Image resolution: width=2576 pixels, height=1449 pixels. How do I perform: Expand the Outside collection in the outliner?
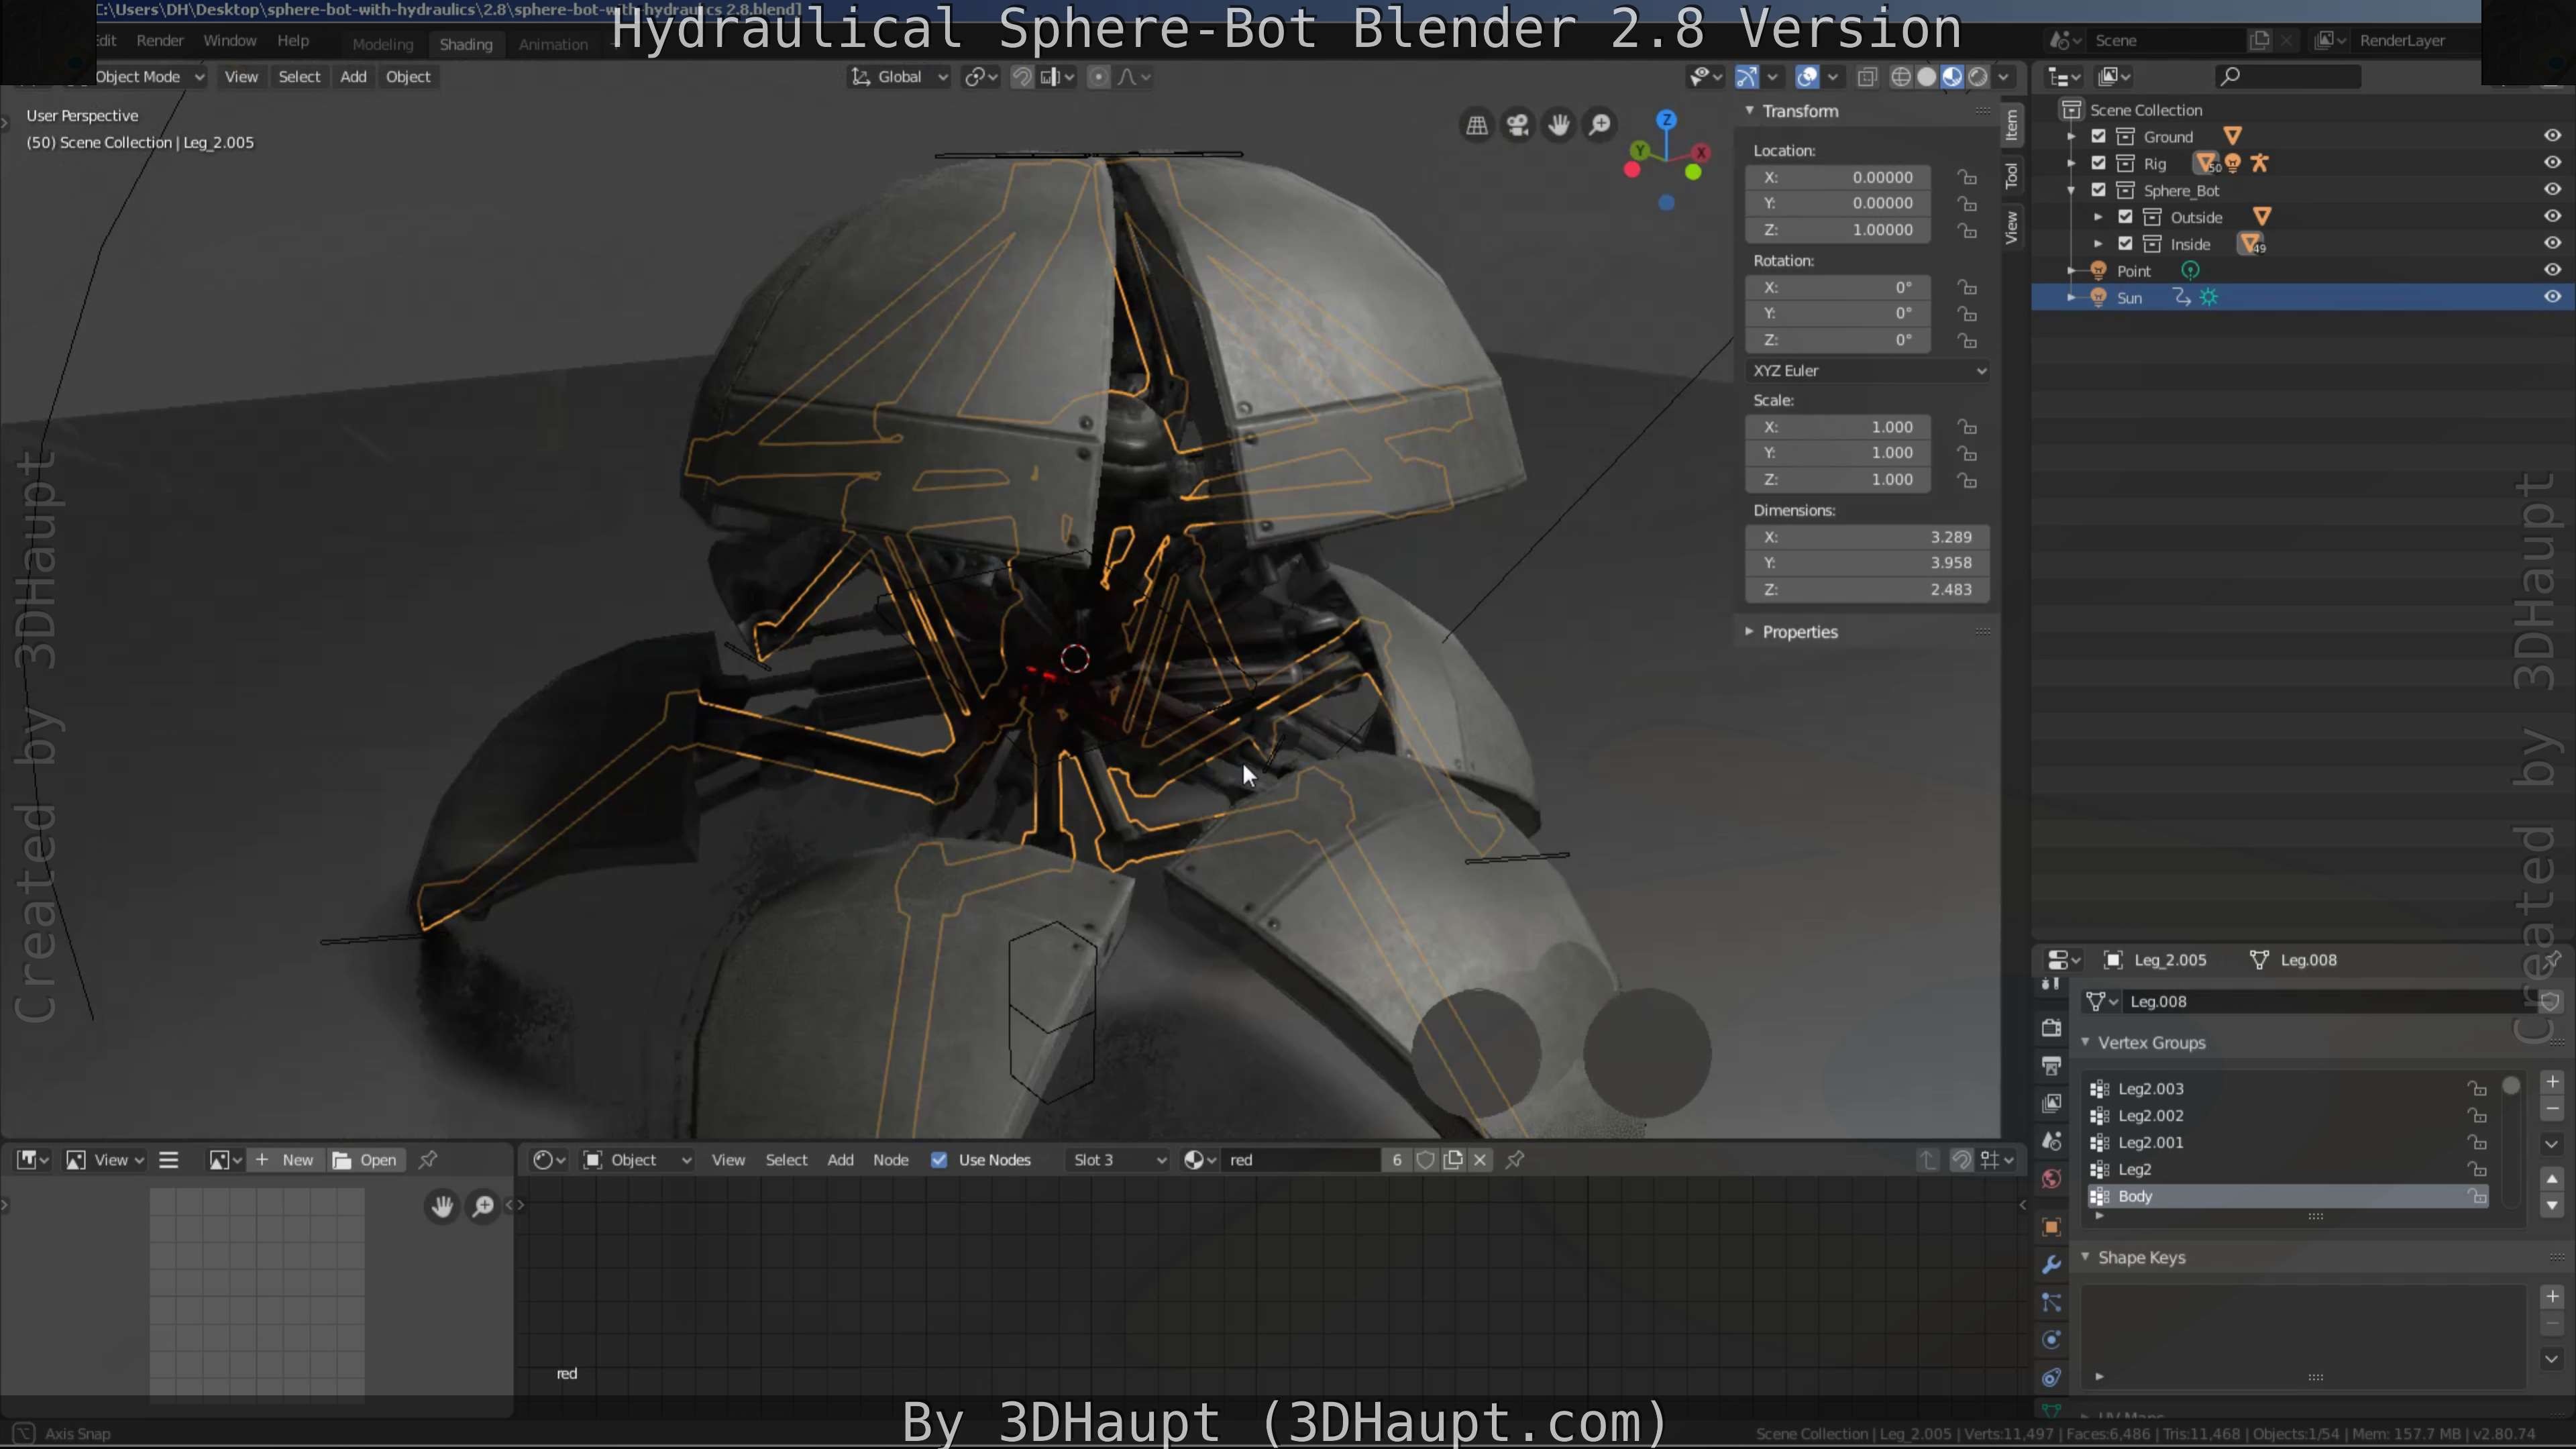click(x=2098, y=217)
